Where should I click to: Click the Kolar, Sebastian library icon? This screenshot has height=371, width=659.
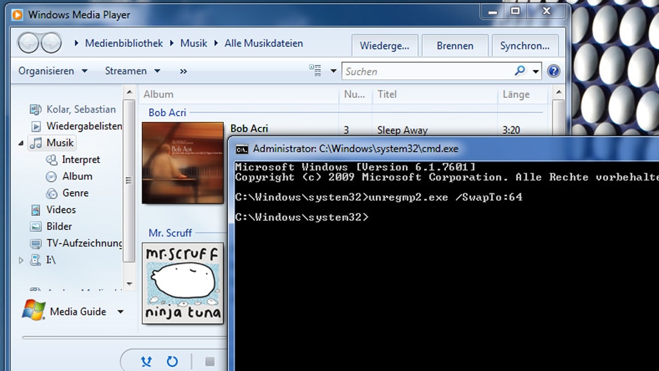point(36,109)
